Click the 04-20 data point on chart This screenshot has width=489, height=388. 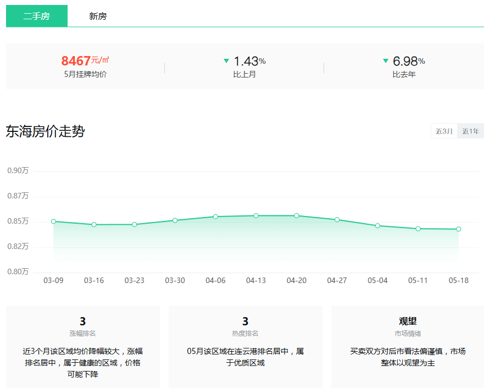coord(297,215)
